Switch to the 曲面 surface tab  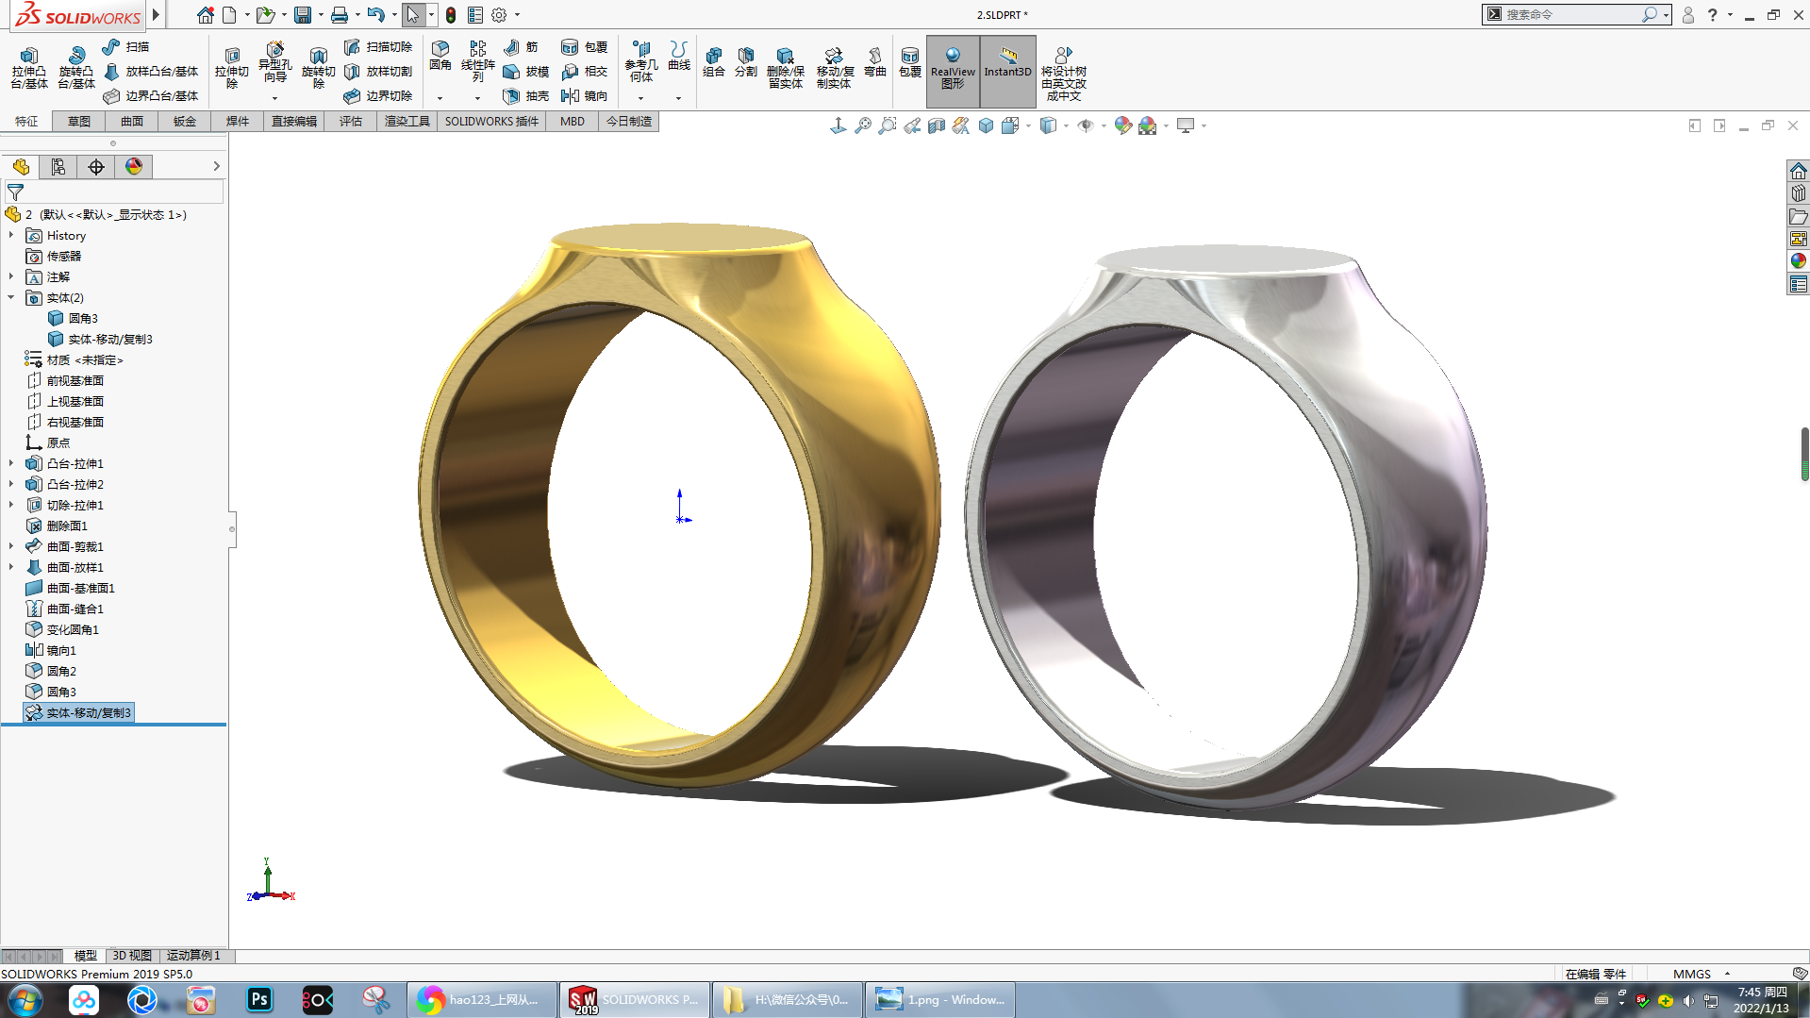132,121
